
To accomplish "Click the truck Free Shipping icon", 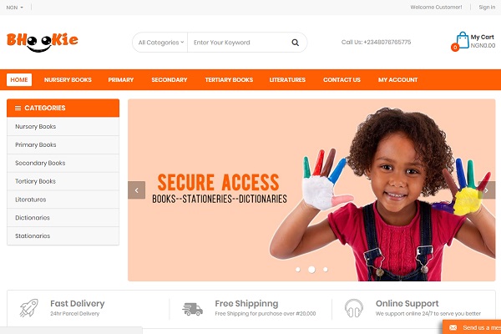I will pyautogui.click(x=192, y=309).
